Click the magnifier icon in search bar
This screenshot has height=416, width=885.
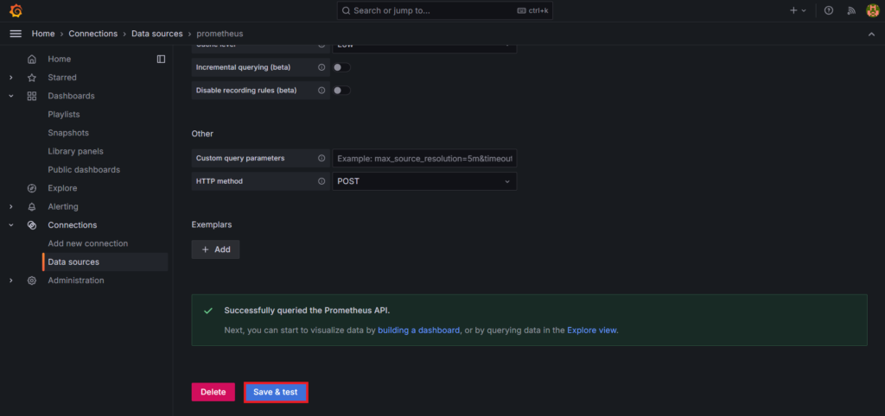coord(346,10)
